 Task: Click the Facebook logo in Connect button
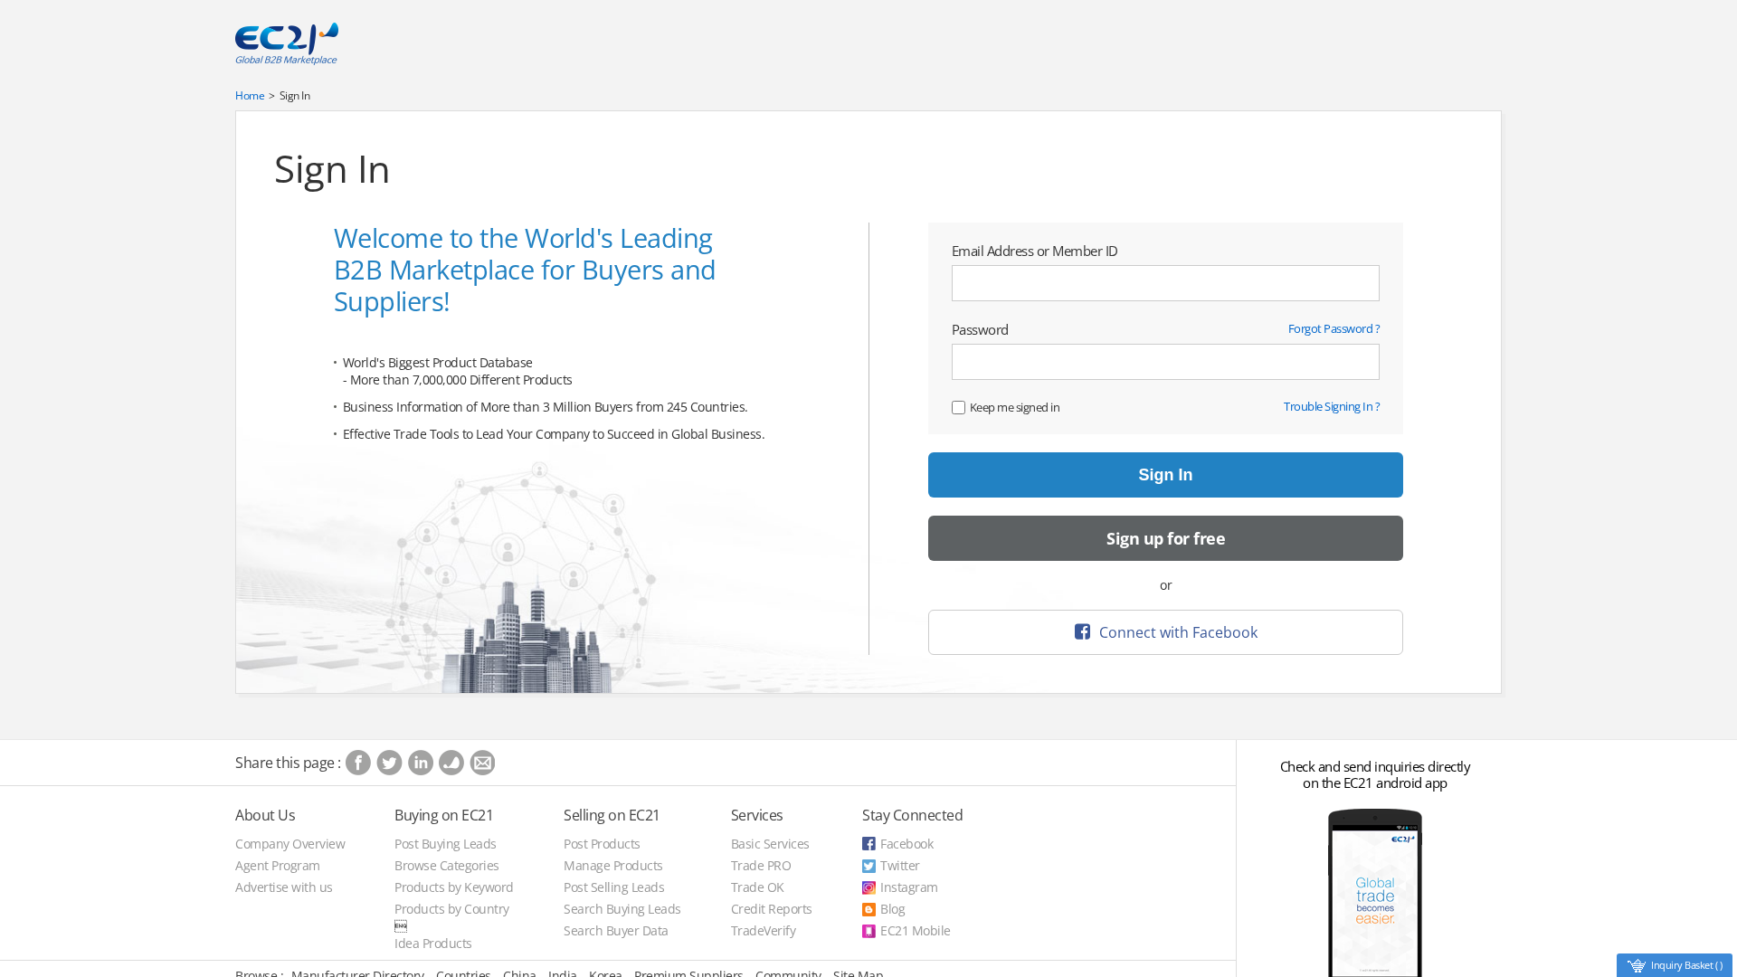(x=1082, y=631)
